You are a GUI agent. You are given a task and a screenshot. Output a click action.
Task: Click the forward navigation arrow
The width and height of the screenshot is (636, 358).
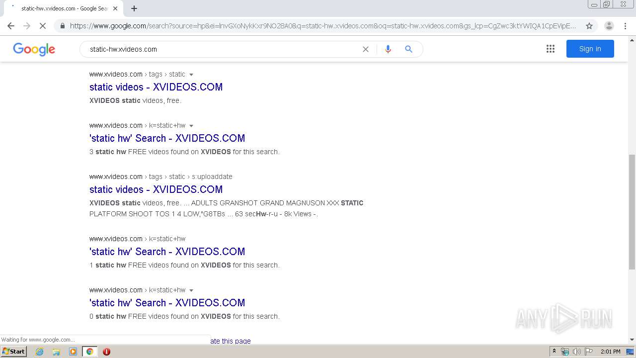point(27,26)
